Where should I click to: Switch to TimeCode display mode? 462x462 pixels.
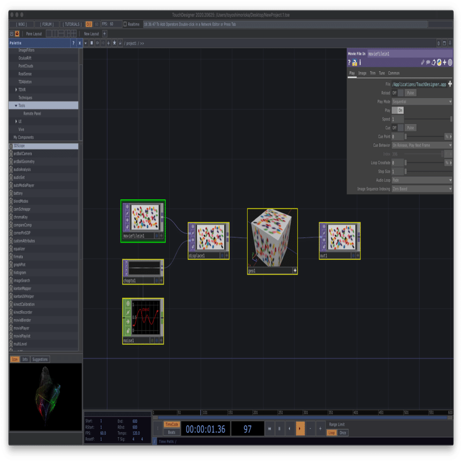[172, 425]
